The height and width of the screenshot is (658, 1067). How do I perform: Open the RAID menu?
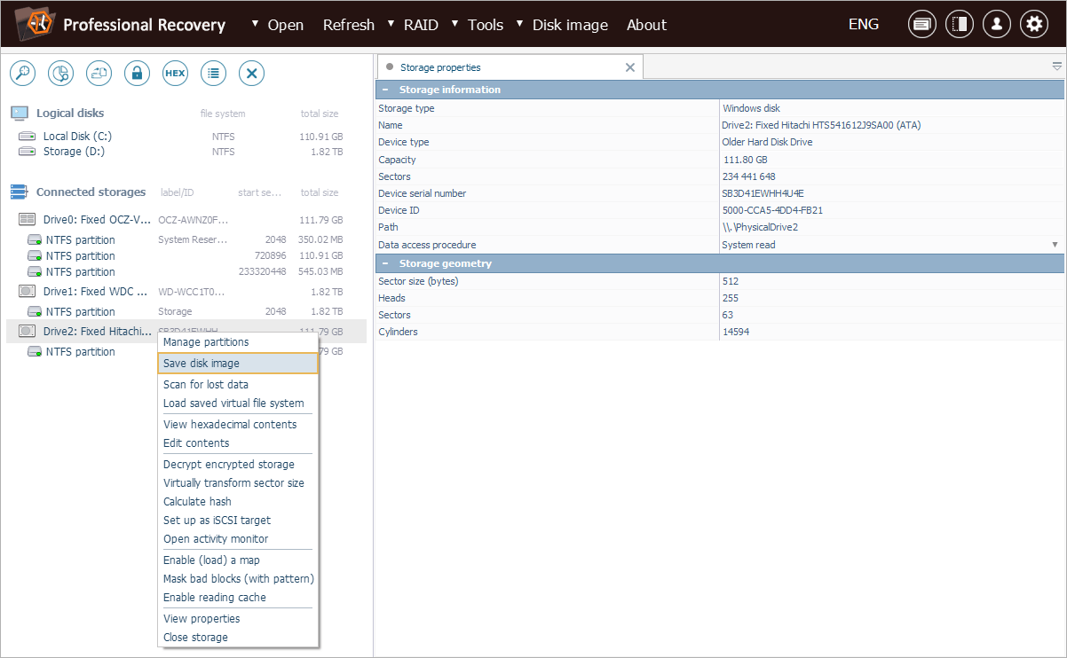click(421, 25)
